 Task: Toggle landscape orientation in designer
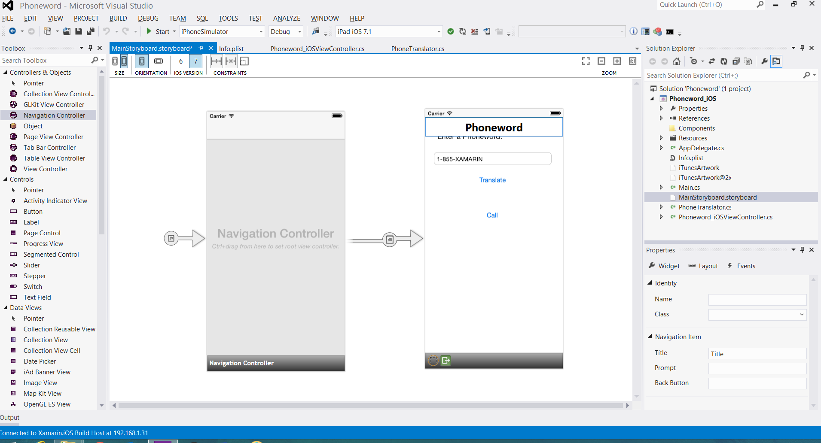point(159,61)
